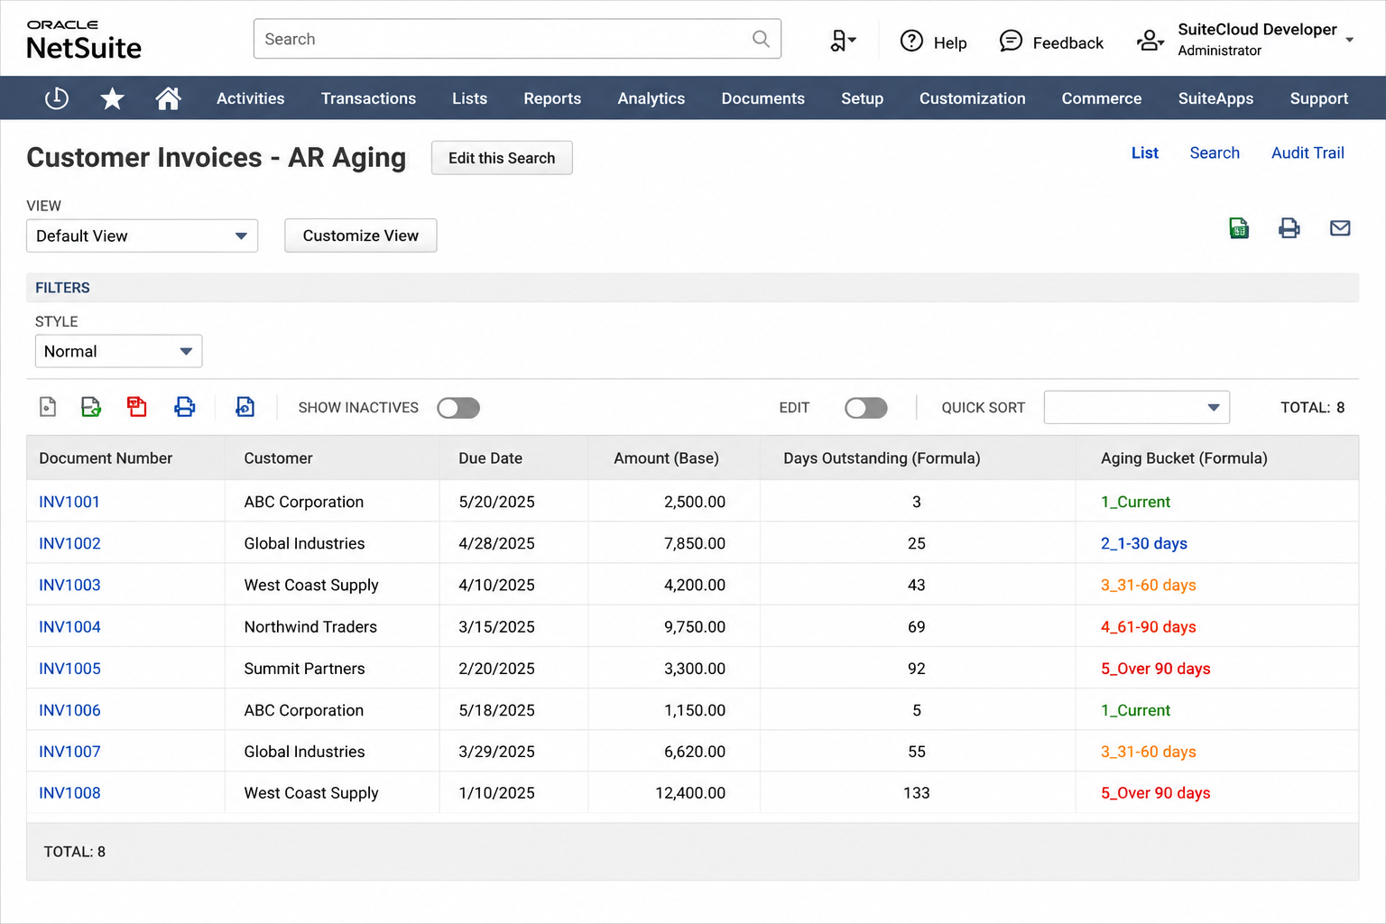
Task: Open invoice INV1006
Action: [69, 710]
